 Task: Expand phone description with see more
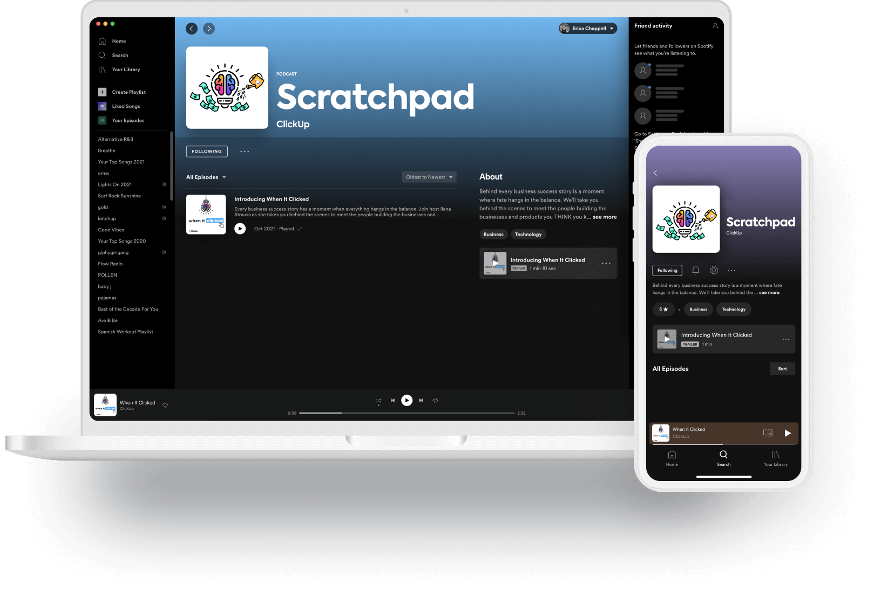coord(769,293)
